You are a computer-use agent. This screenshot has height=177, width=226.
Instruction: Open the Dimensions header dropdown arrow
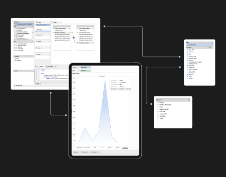coord(212,47)
